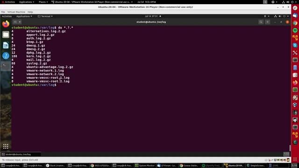This screenshot has height=168, width=299.
Task: Open VirtualBox cube icon in host dock
Action: 295,105
